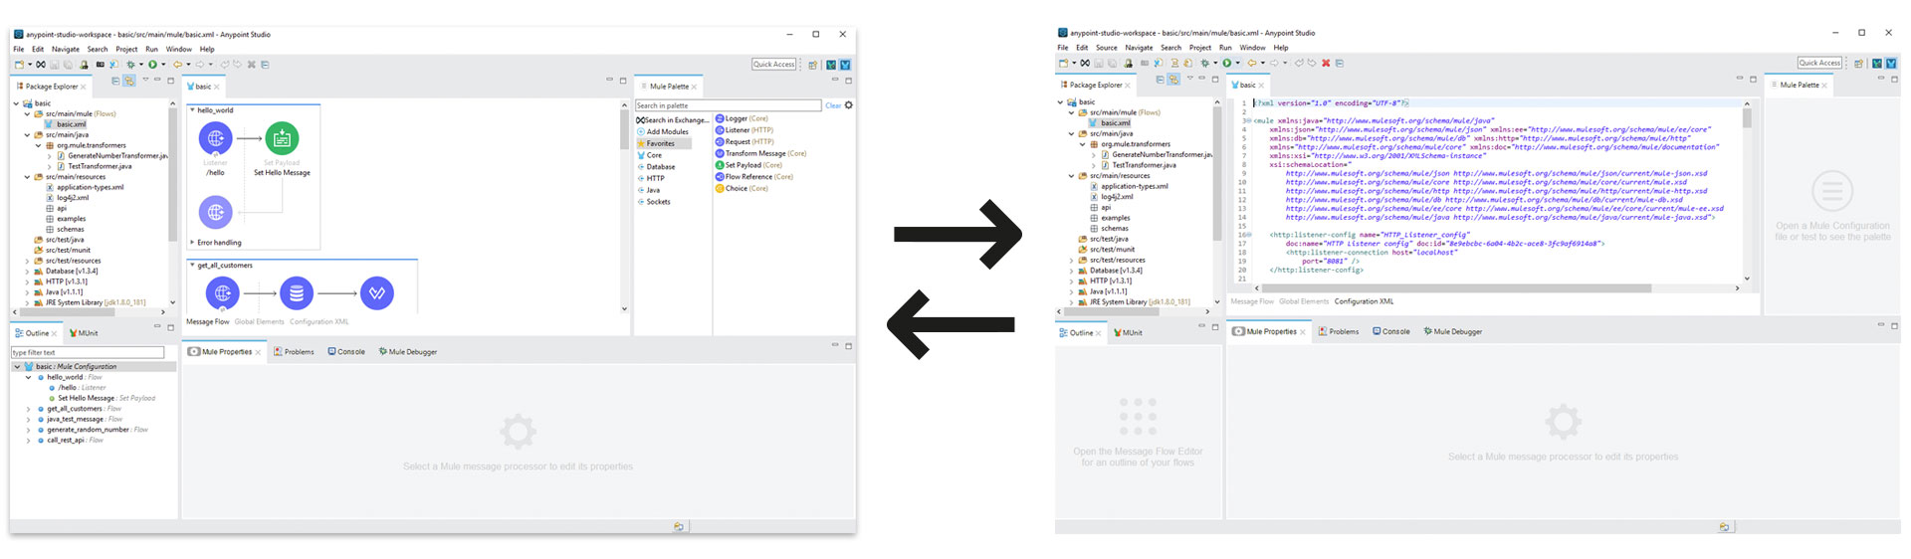Open palette settings gear next to Clear

point(849,104)
